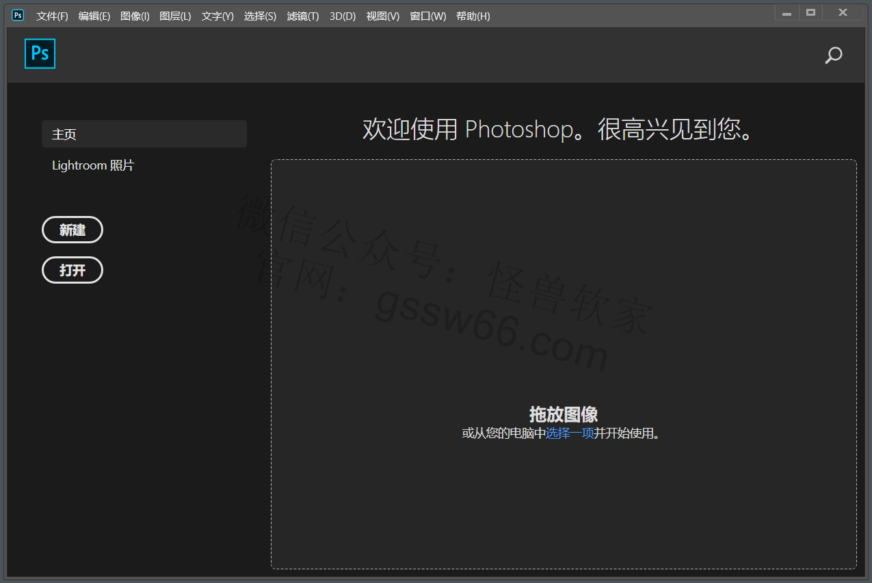Click the large Ps logo in header
This screenshot has width=872, height=583.
[40, 54]
